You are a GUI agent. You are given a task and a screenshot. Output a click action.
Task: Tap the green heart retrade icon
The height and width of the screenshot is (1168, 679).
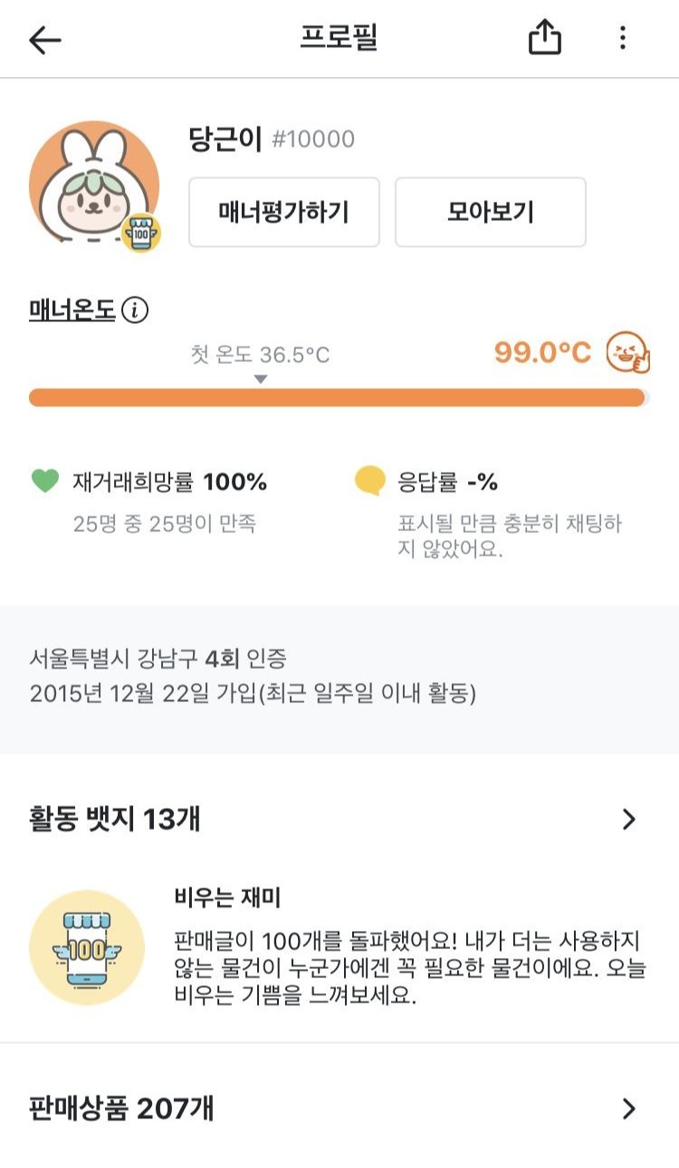click(45, 481)
